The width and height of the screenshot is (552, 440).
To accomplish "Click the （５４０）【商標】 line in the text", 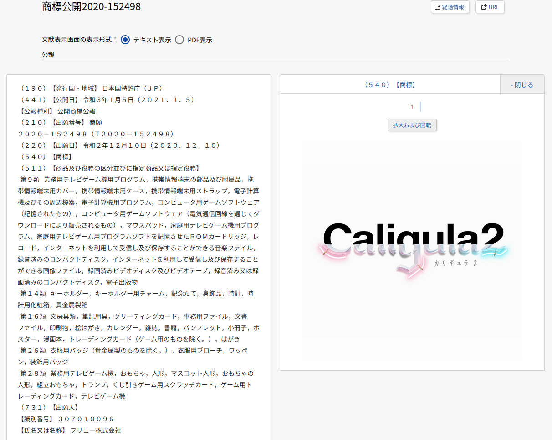I will (x=45, y=157).
